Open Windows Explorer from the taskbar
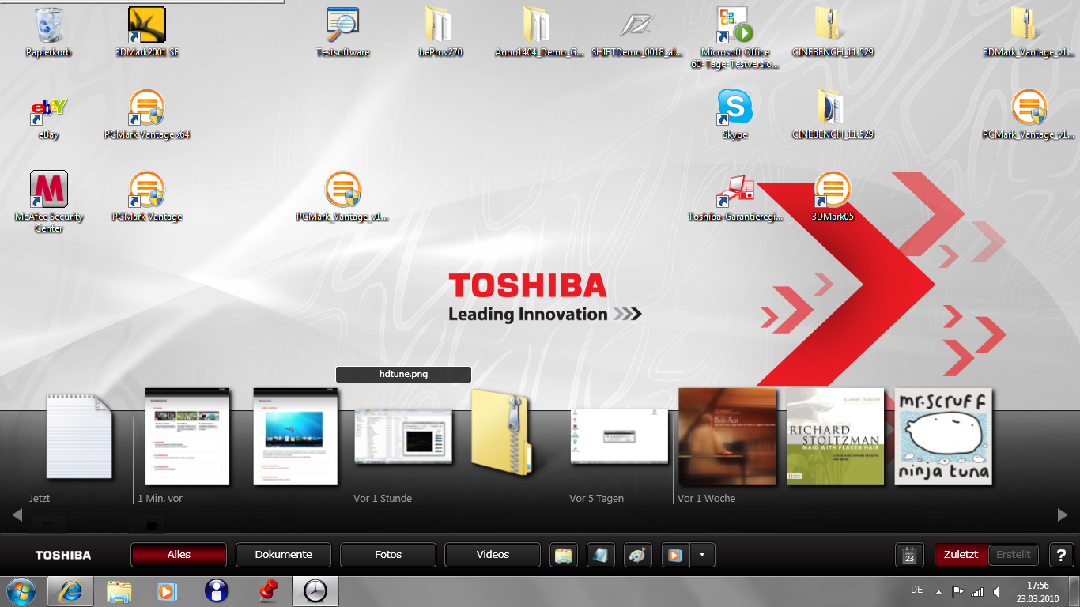The image size is (1080, 607). [x=119, y=591]
